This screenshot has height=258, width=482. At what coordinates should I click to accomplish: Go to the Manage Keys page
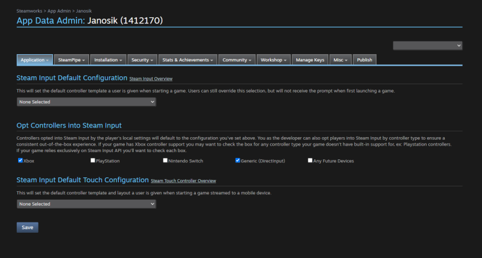coord(310,60)
